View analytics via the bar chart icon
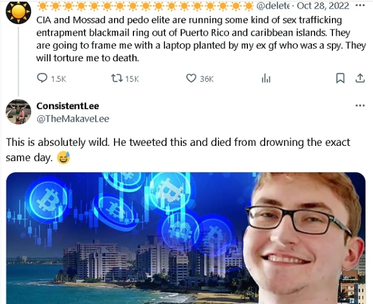373x304 pixels. coord(266,78)
